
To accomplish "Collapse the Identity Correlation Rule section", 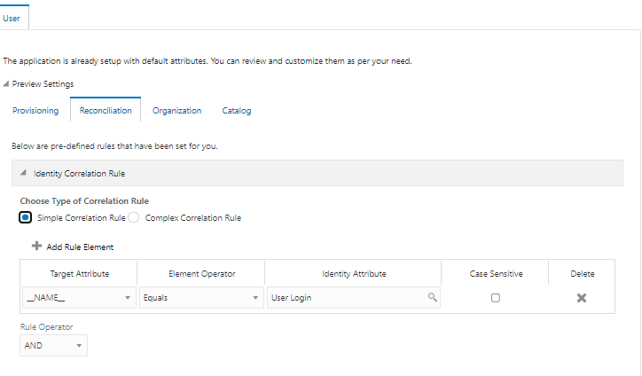I will [23, 173].
